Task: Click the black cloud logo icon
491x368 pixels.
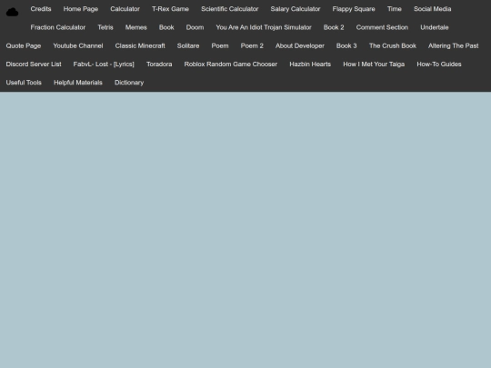Action: pos(12,12)
